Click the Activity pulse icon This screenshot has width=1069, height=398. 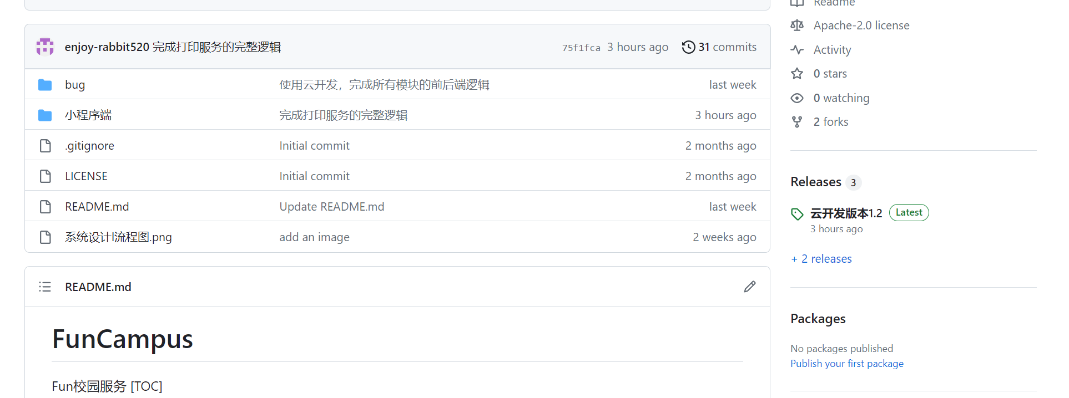(x=797, y=50)
